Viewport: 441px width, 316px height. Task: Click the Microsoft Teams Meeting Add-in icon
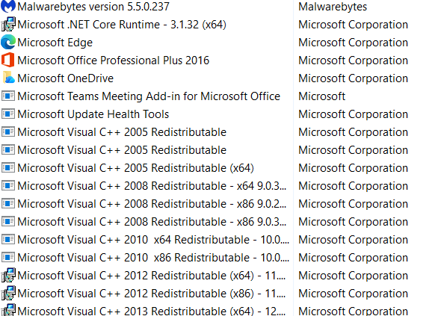8,96
